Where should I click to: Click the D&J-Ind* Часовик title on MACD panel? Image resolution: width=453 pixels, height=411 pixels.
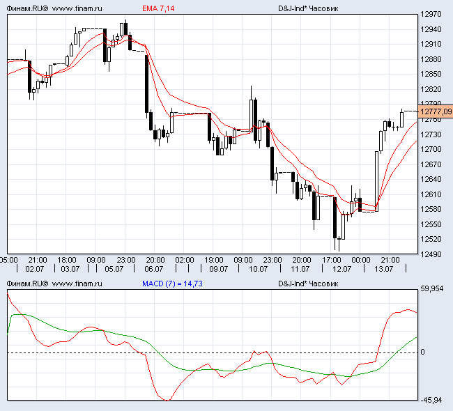pos(308,284)
